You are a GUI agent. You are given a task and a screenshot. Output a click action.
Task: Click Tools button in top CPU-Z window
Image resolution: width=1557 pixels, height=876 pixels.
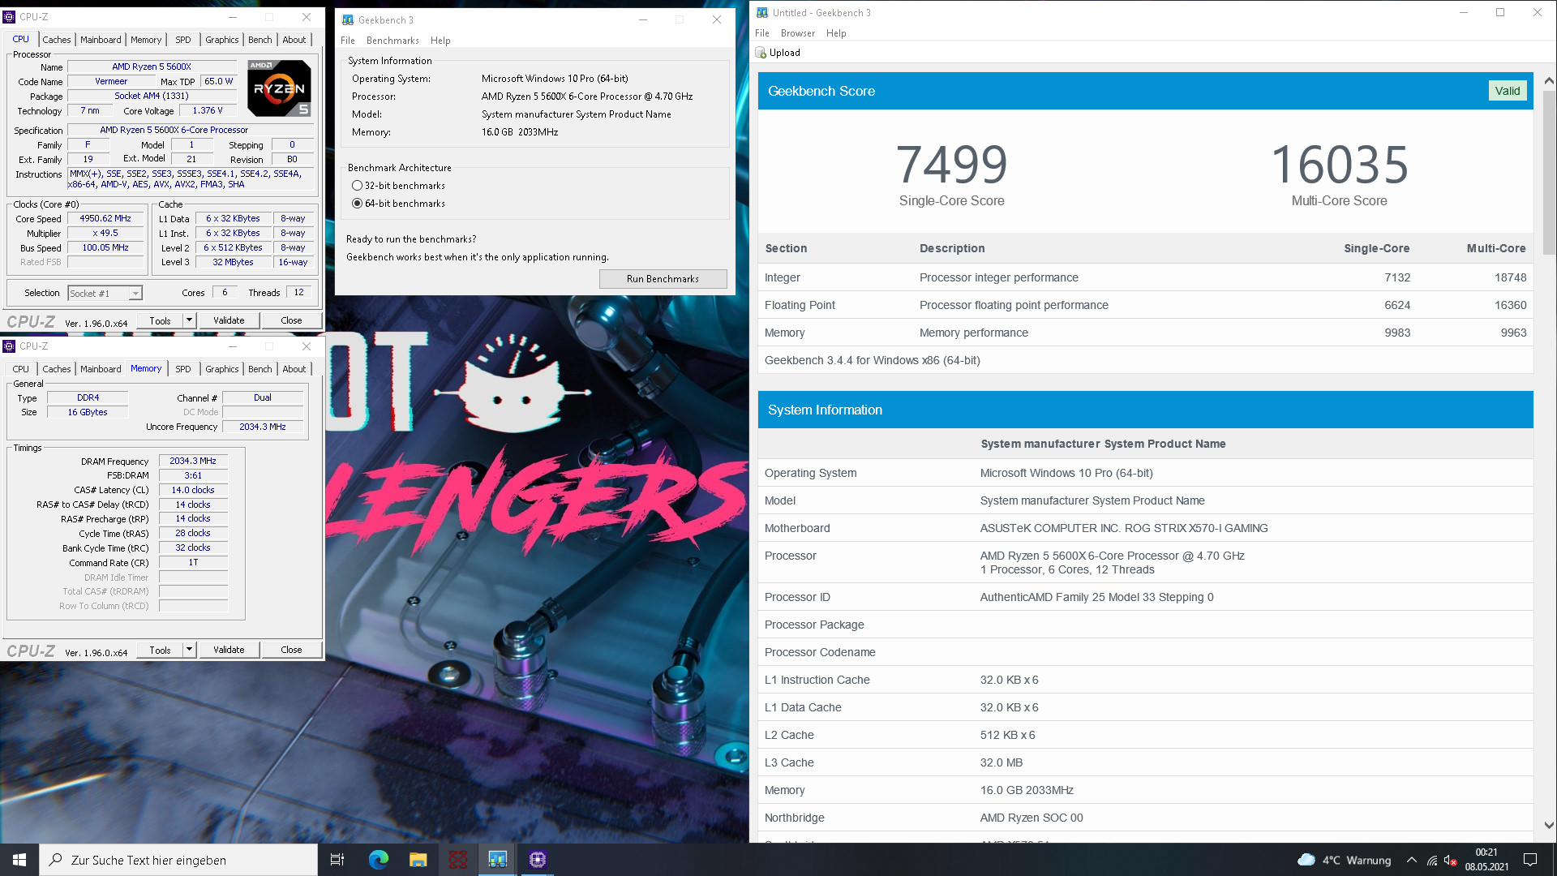160,320
